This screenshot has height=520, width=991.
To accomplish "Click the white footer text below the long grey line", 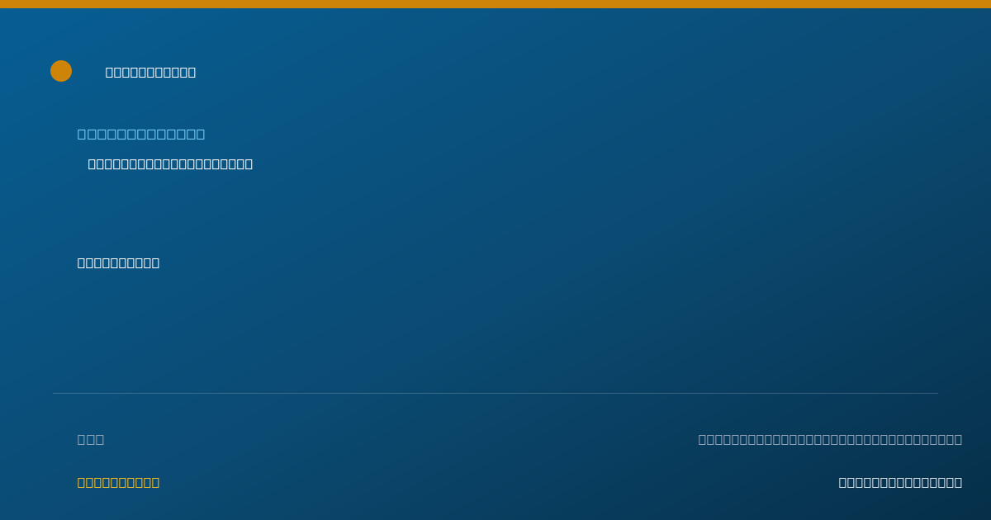I will (900, 482).
